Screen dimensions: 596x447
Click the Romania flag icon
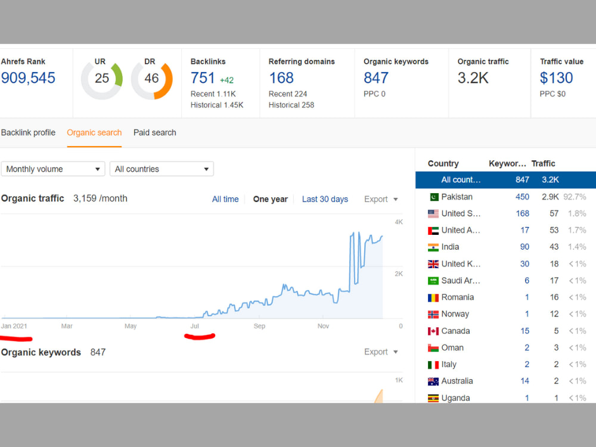click(433, 297)
